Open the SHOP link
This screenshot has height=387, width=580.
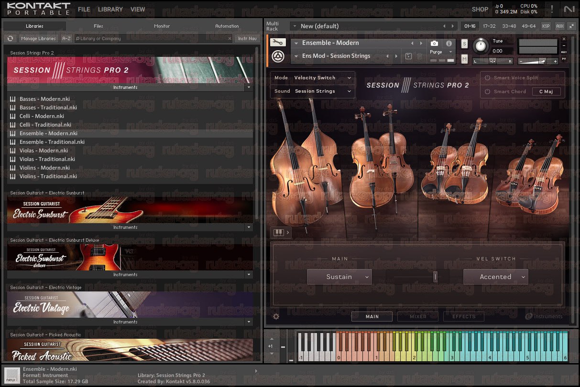pos(480,9)
